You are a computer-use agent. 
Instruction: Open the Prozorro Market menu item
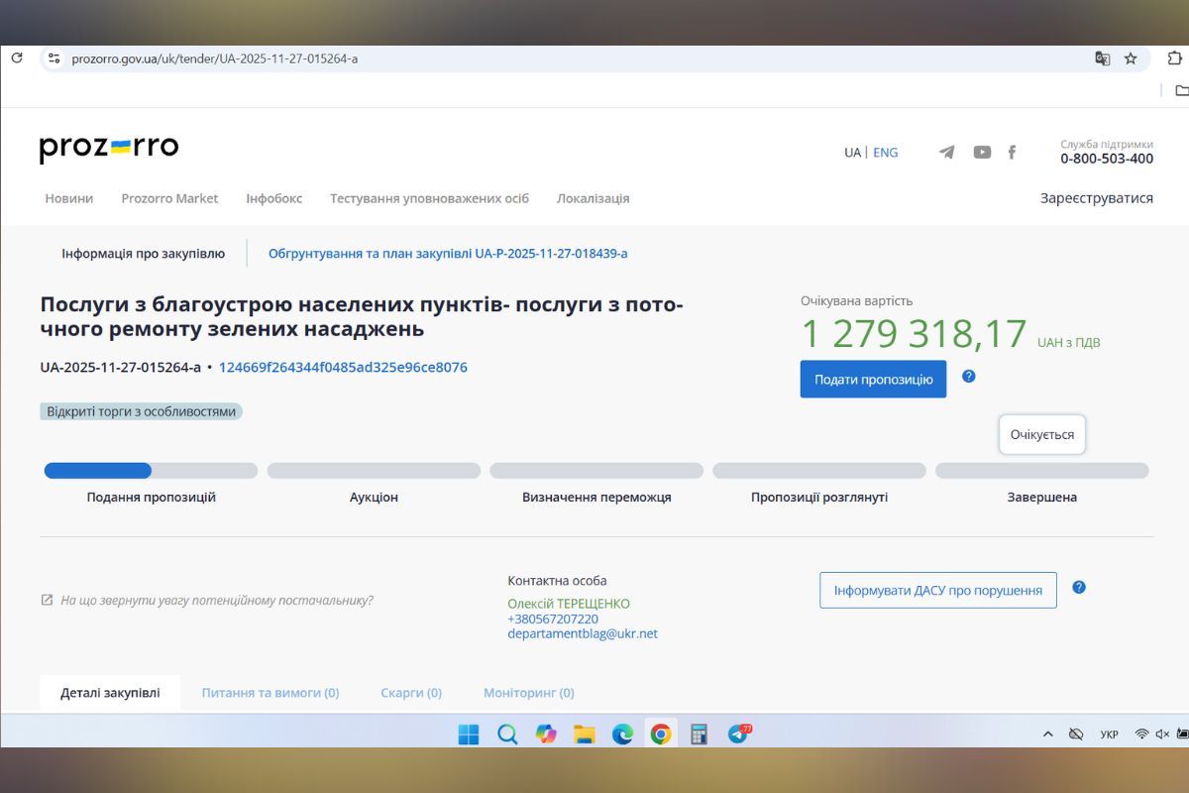pos(169,198)
